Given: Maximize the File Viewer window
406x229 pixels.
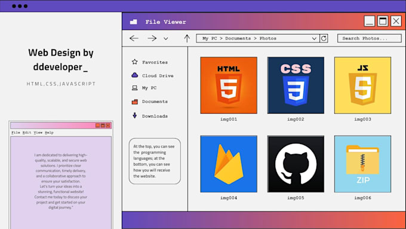Looking at the screenshot, I should [x=383, y=21].
